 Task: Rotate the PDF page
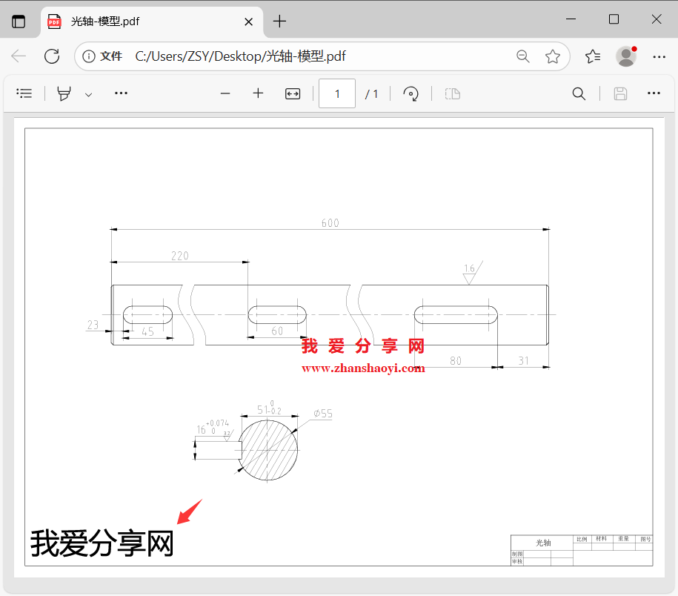[411, 93]
